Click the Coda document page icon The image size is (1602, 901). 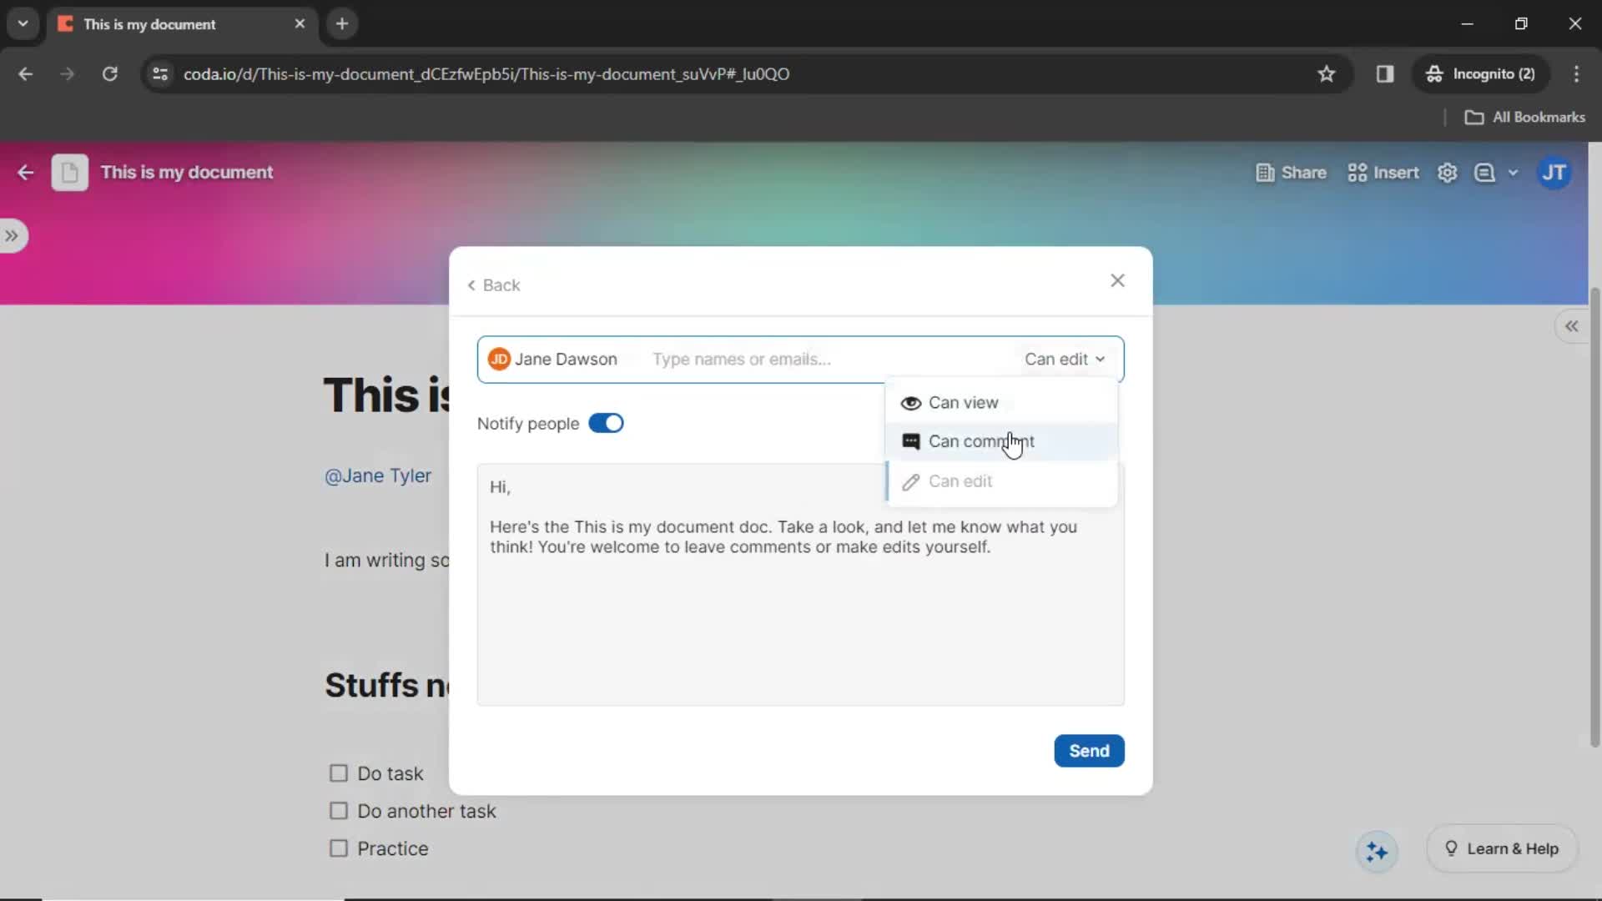[x=68, y=172]
